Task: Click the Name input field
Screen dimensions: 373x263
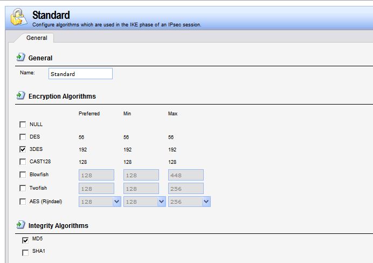Action: pos(80,74)
